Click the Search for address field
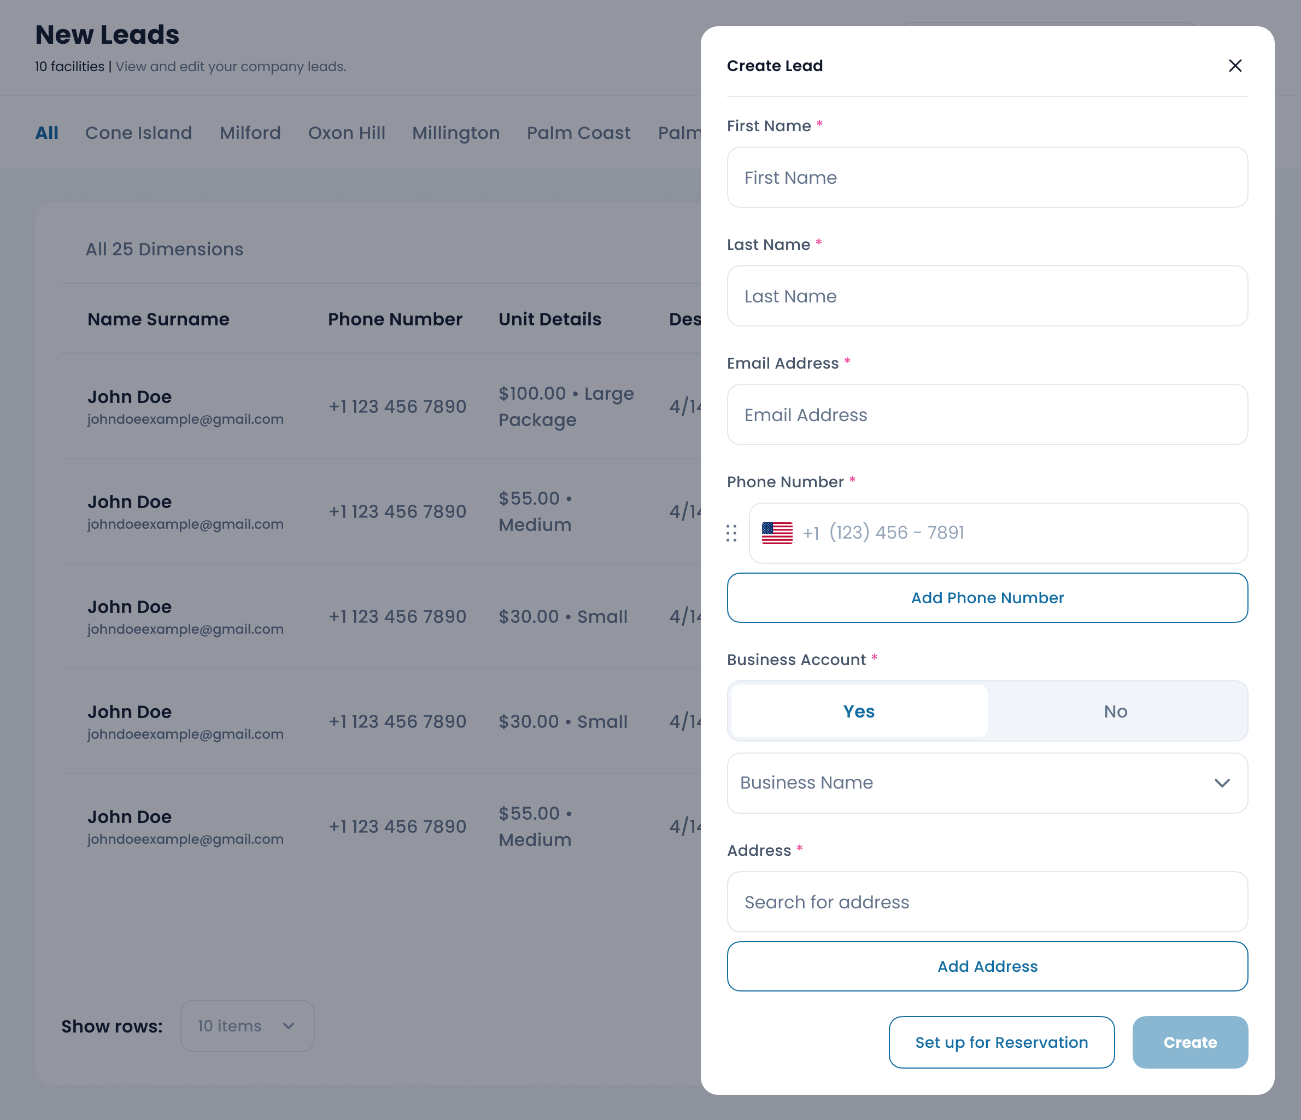Viewport: 1301px width, 1120px height. tap(987, 901)
